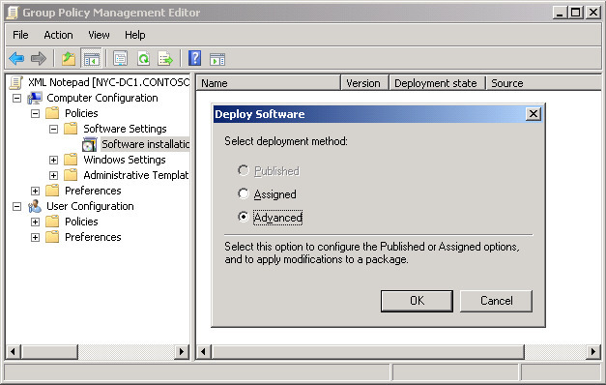The image size is (606, 385).
Task: Sort by the Version column header
Action: (364, 83)
